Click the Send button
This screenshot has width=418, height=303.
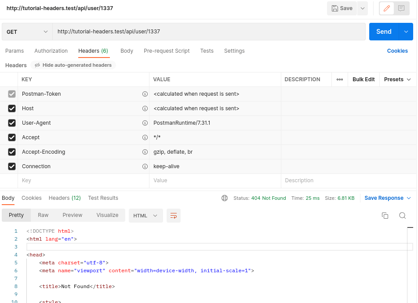click(384, 32)
